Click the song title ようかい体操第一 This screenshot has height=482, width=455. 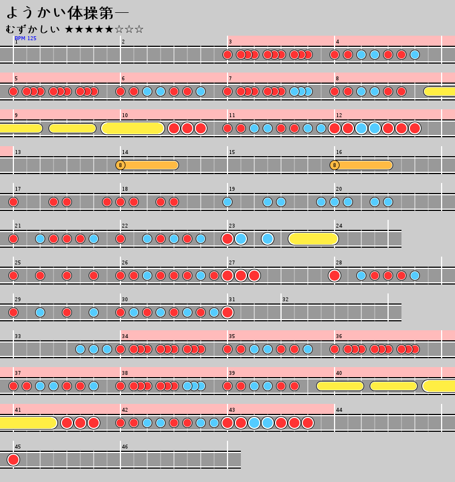pyautogui.click(x=67, y=12)
